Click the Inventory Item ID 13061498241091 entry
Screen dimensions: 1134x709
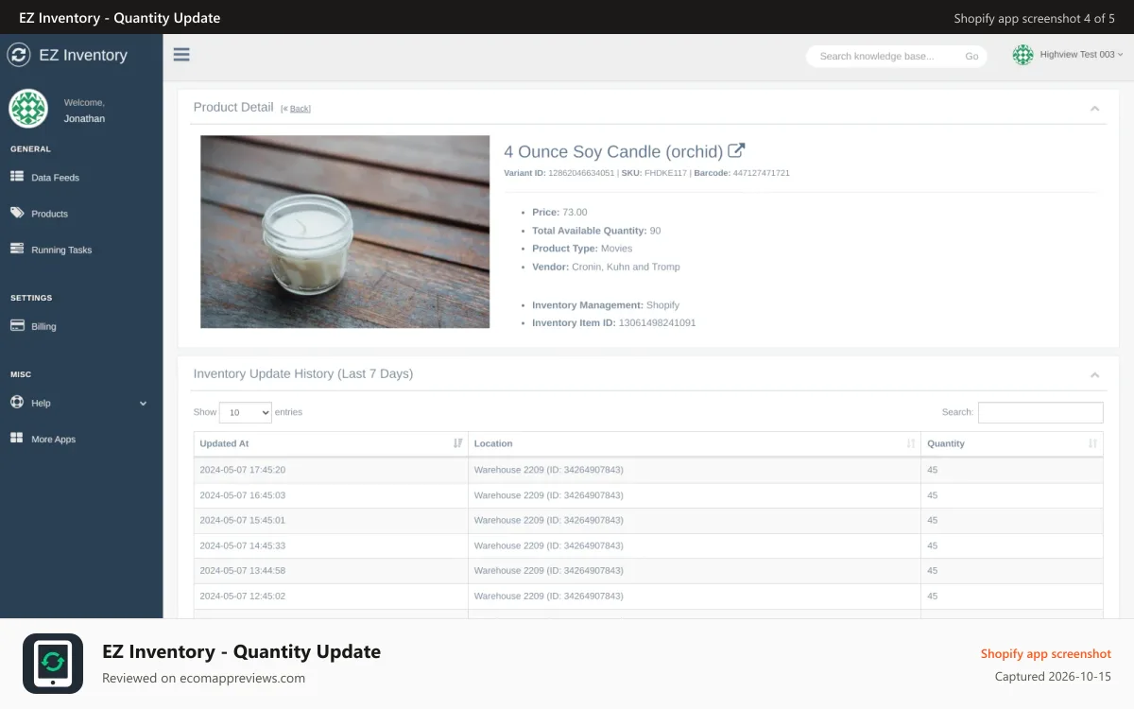coord(613,323)
